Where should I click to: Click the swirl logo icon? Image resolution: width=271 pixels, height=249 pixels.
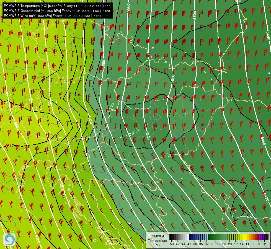[9, 240]
